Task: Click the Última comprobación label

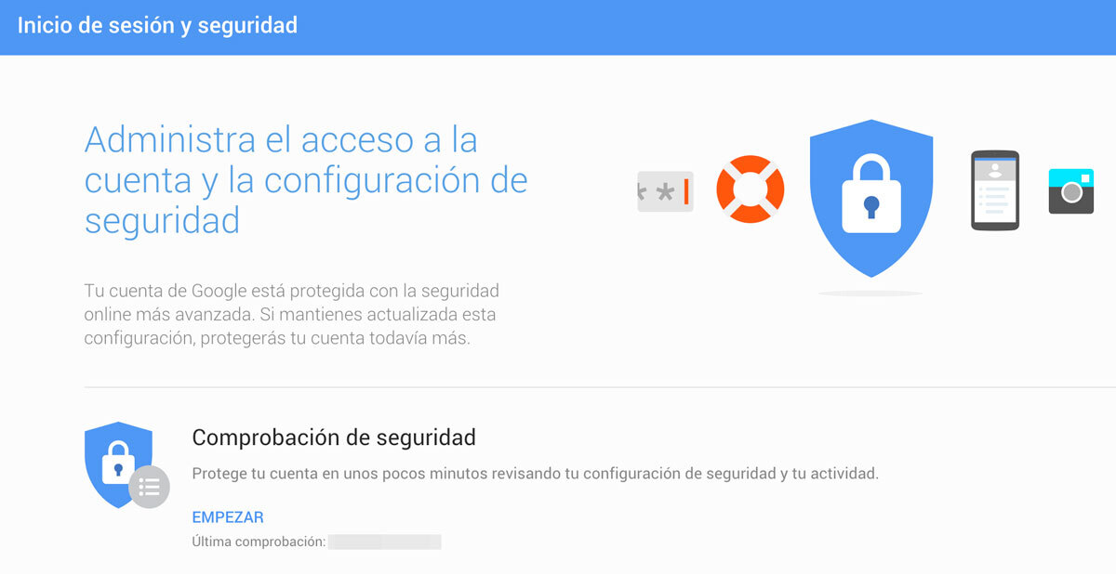Action: pyautogui.click(x=259, y=541)
